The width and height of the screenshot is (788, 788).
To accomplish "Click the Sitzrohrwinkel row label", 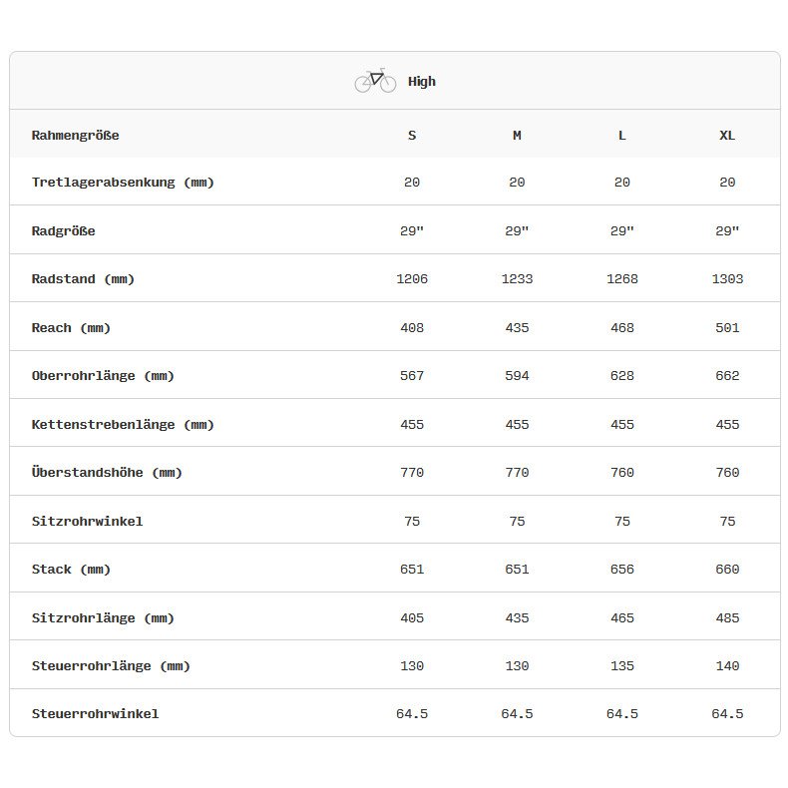I will pyautogui.click(x=87, y=522).
